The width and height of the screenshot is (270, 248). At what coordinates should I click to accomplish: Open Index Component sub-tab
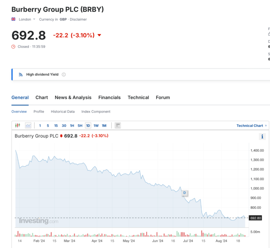(96, 112)
